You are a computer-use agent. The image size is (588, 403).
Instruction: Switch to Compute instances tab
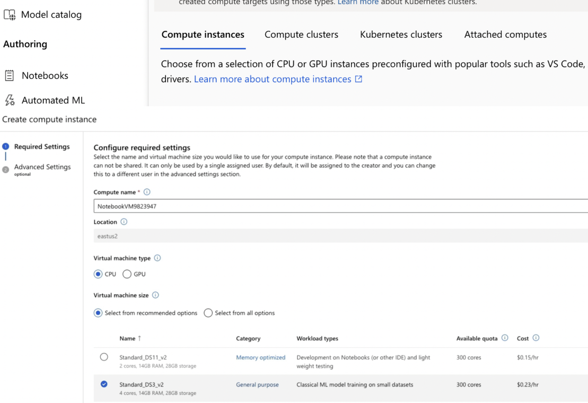203,34
